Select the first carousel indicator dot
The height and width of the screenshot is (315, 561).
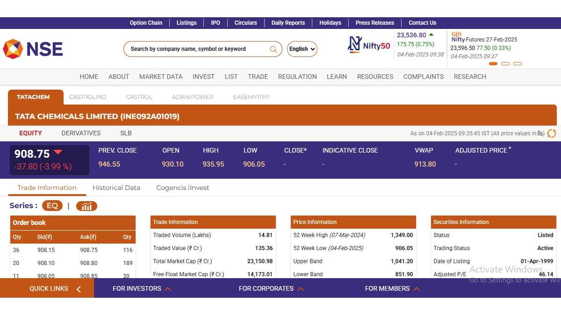pyautogui.click(x=493, y=63)
